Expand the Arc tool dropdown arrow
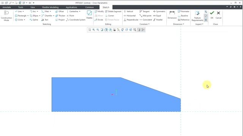This screenshot has width=243, height=136. (37, 11)
